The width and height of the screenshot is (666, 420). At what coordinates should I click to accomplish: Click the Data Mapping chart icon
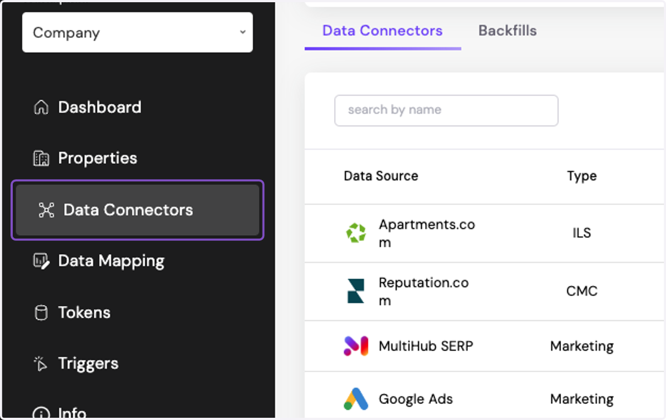(x=41, y=261)
